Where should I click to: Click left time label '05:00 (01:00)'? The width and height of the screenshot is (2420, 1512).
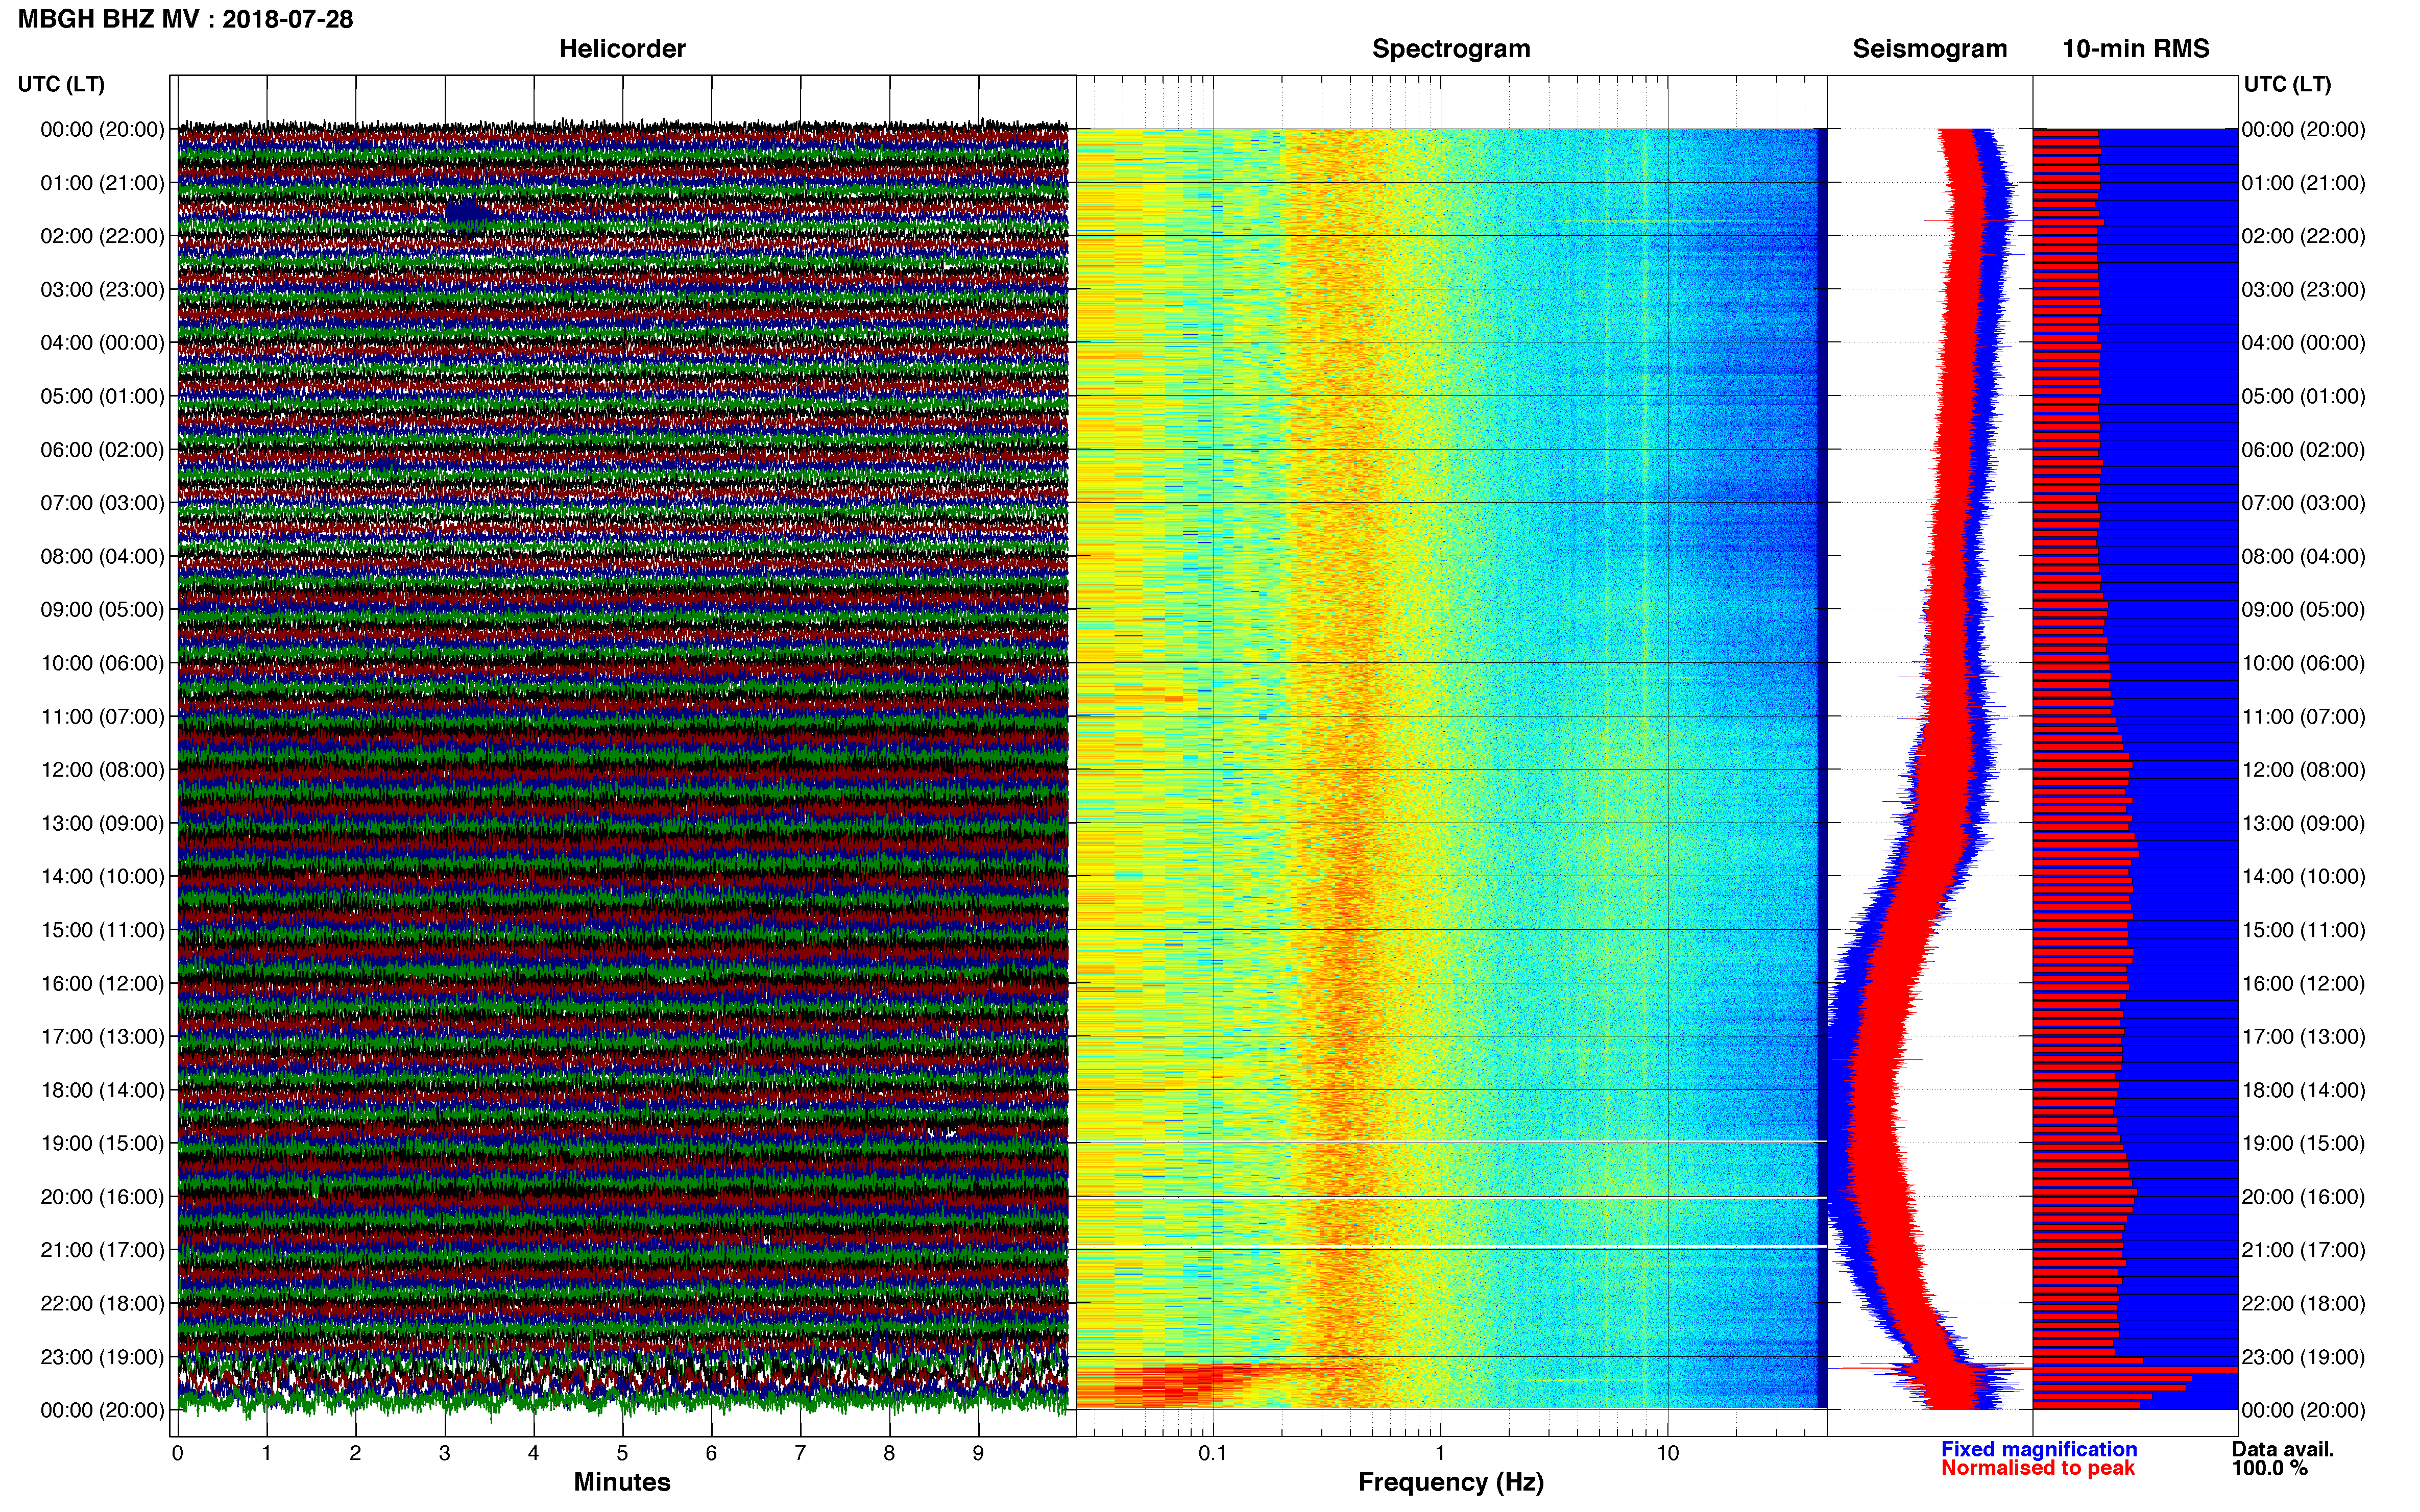click(102, 396)
